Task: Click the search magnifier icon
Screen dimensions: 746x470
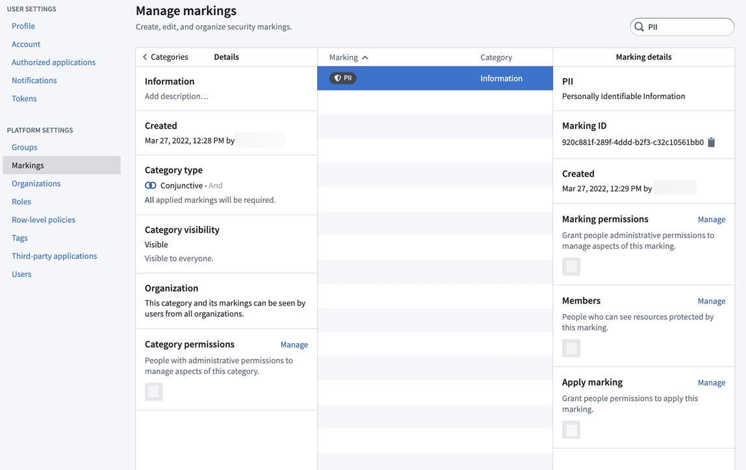Action: [x=639, y=27]
